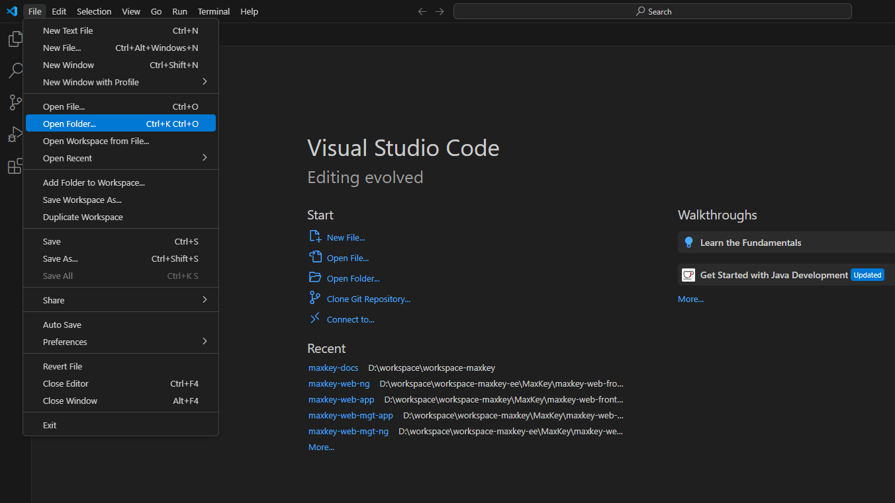Open the Extensions view icon

tap(15, 166)
